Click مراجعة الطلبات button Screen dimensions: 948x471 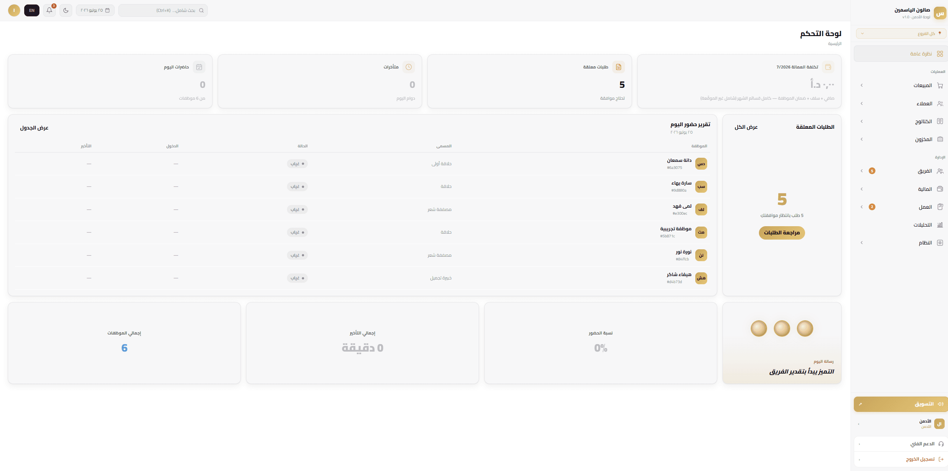[x=782, y=233]
